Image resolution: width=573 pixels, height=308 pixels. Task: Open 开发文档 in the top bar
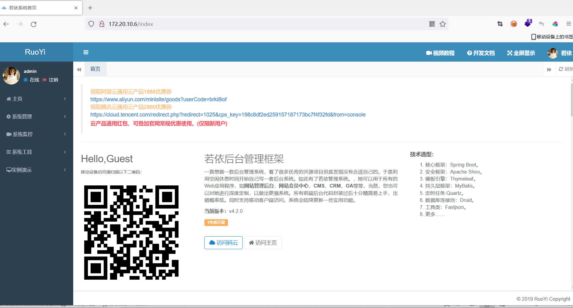(x=481, y=53)
